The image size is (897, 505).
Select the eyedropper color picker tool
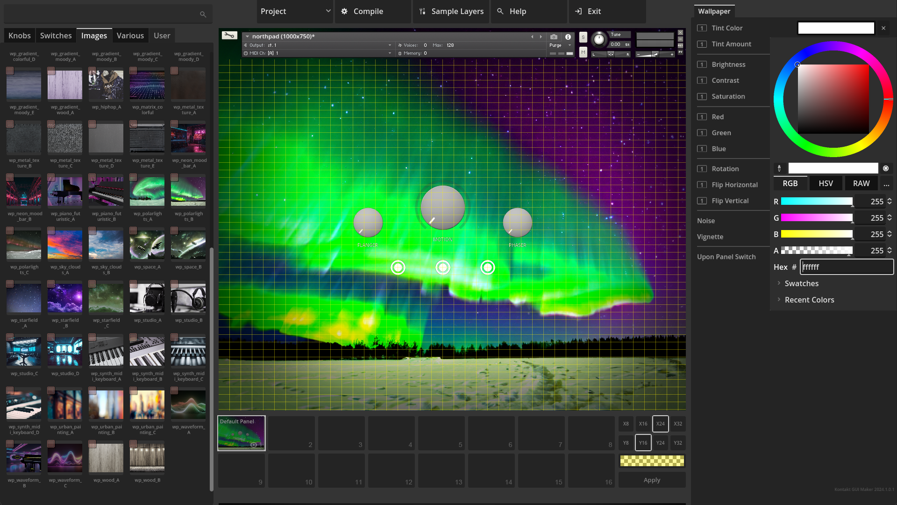tap(779, 168)
